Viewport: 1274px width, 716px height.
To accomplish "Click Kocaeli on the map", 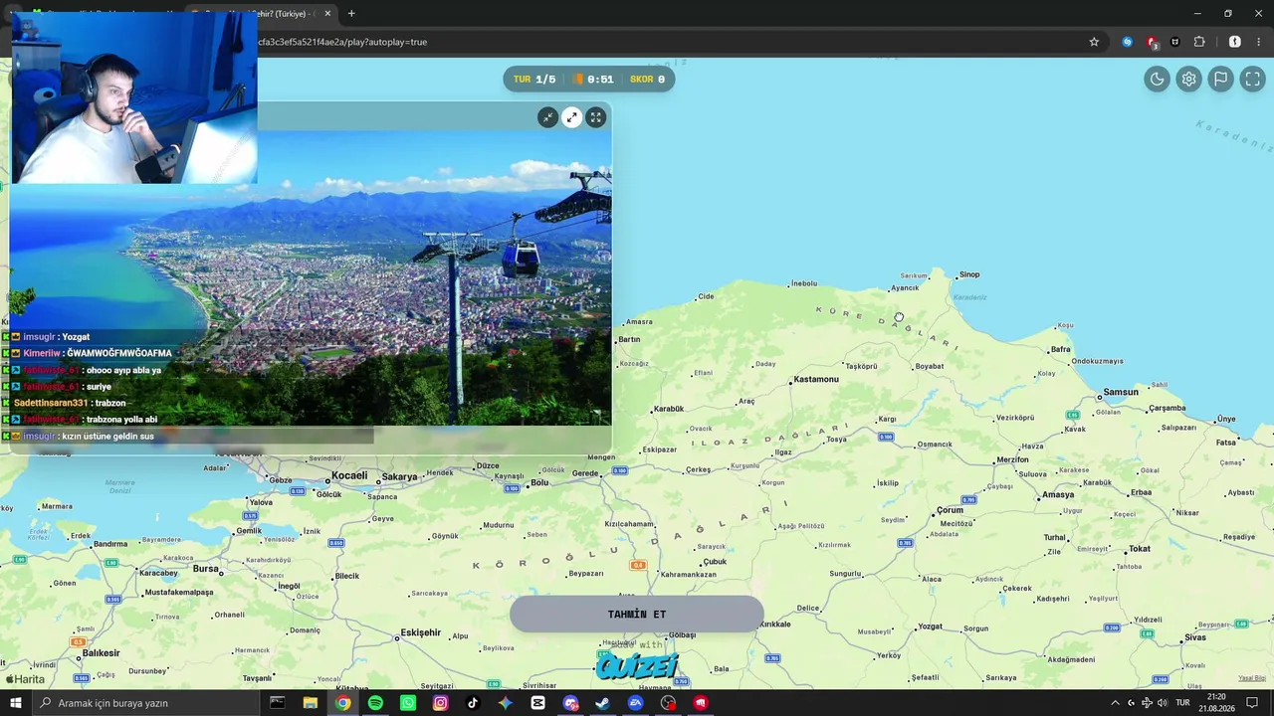I will 349,475.
